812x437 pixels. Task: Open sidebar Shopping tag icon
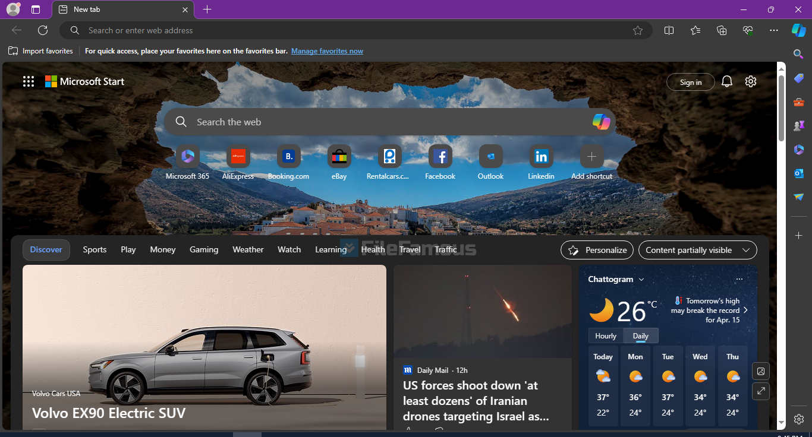coord(799,78)
